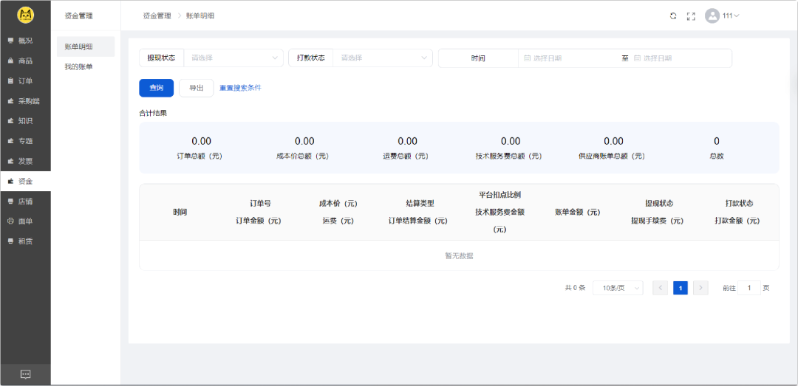Click the 暂无数据 empty table text

[x=459, y=256]
